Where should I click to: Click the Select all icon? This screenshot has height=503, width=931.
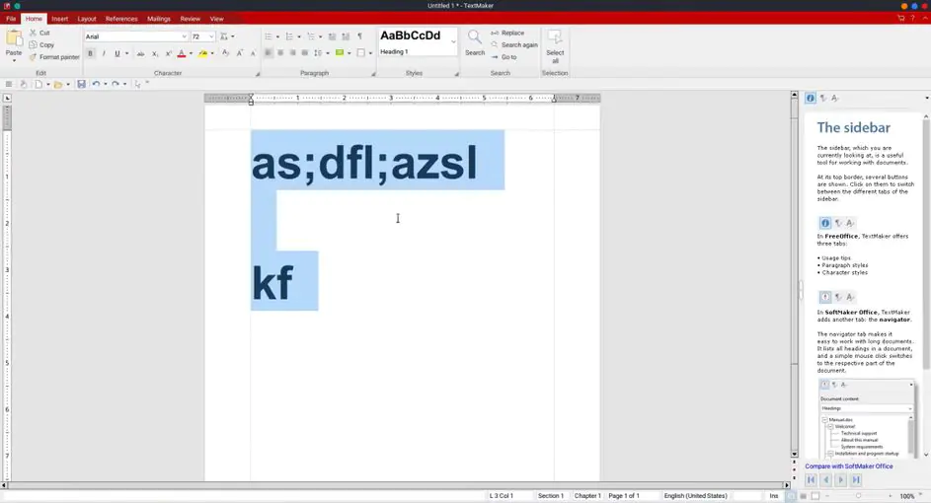tap(555, 37)
